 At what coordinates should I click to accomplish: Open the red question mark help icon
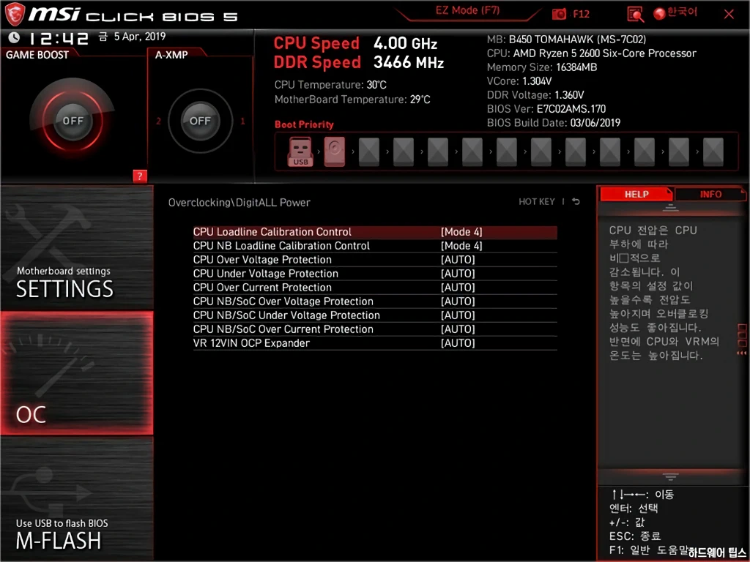(140, 176)
